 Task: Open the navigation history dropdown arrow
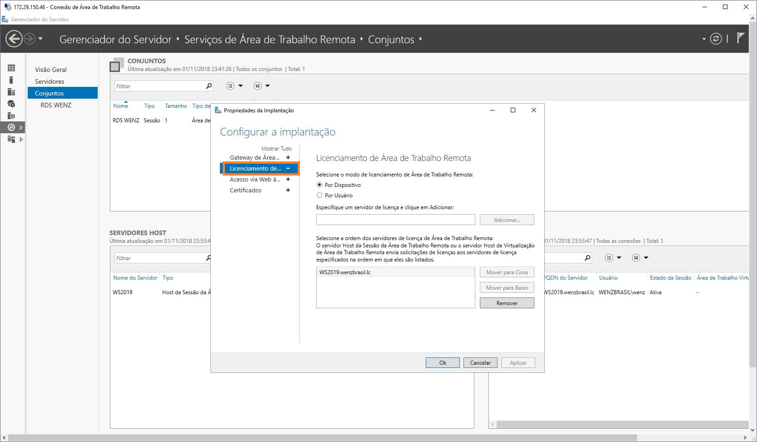pyautogui.click(x=40, y=39)
